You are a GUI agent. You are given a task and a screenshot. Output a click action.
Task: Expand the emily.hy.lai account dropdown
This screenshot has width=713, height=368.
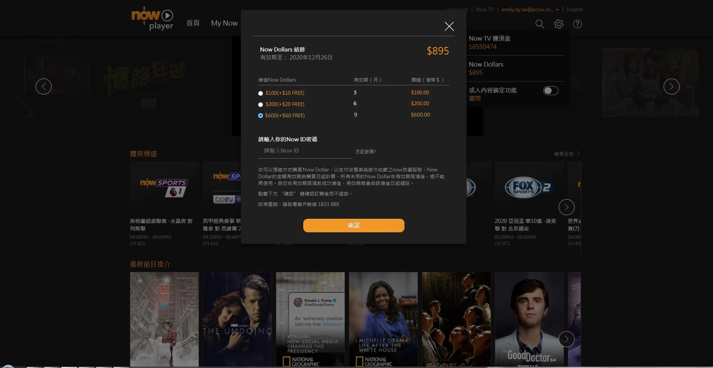(x=530, y=9)
